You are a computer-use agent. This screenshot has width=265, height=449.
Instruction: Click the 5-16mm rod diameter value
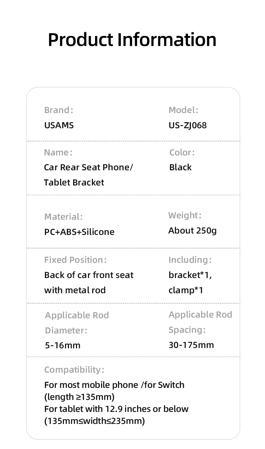tap(63, 345)
